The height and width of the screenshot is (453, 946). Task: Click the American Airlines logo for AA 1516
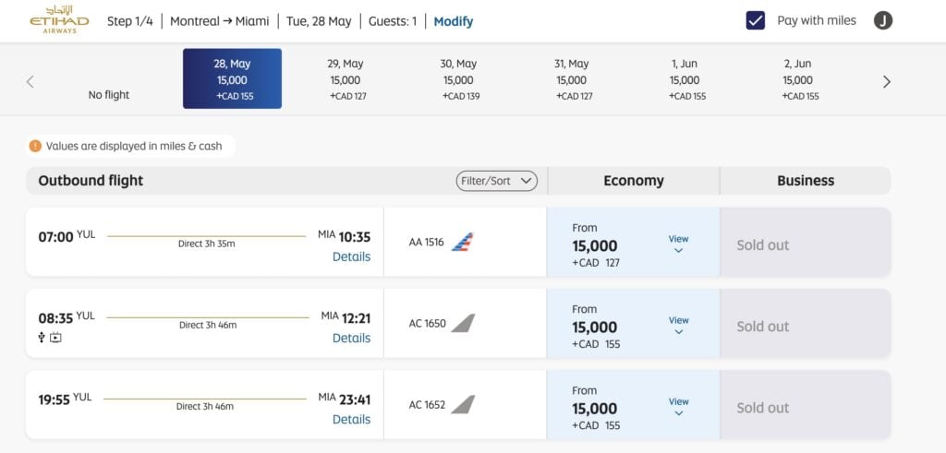[x=463, y=243]
